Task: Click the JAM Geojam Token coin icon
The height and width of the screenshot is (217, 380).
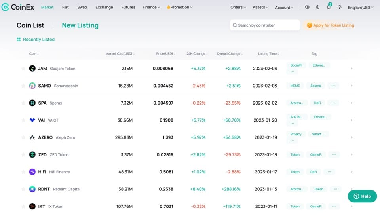Action: coord(32,69)
